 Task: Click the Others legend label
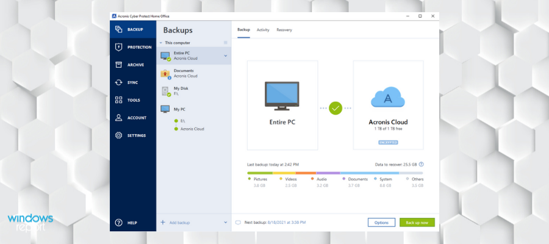click(418, 179)
